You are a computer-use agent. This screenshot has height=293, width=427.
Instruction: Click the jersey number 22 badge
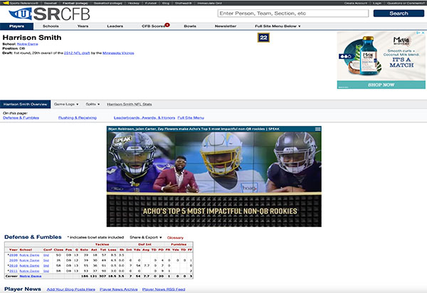(x=263, y=38)
